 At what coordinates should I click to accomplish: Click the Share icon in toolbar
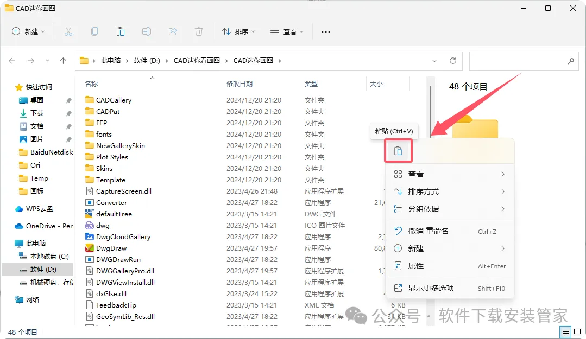click(173, 32)
